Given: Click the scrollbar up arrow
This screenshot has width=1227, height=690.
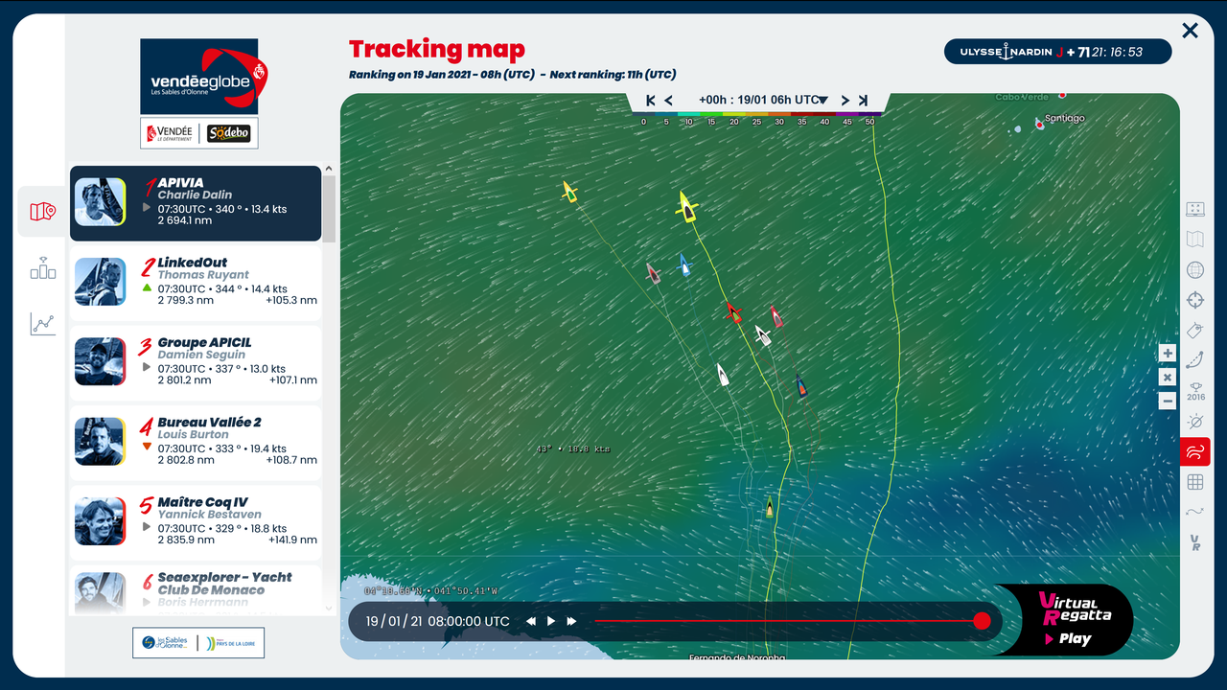Looking at the screenshot, I should point(330,169).
